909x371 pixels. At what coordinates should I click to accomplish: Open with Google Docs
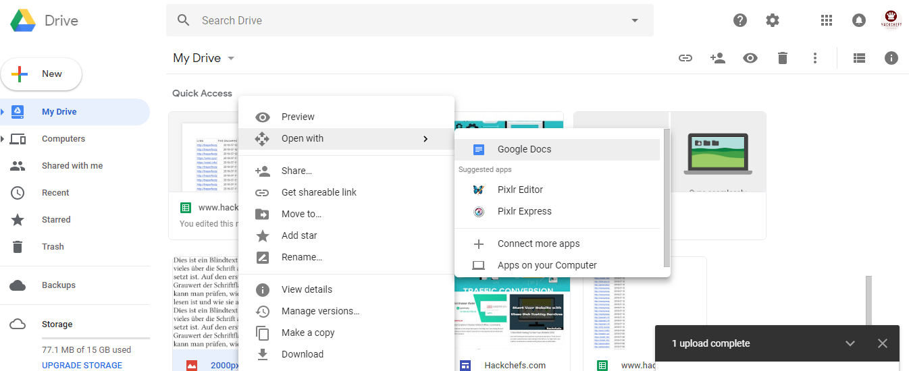(557, 150)
